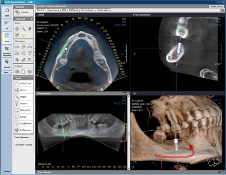Open the Dynamic LightBox module

click(7, 51)
